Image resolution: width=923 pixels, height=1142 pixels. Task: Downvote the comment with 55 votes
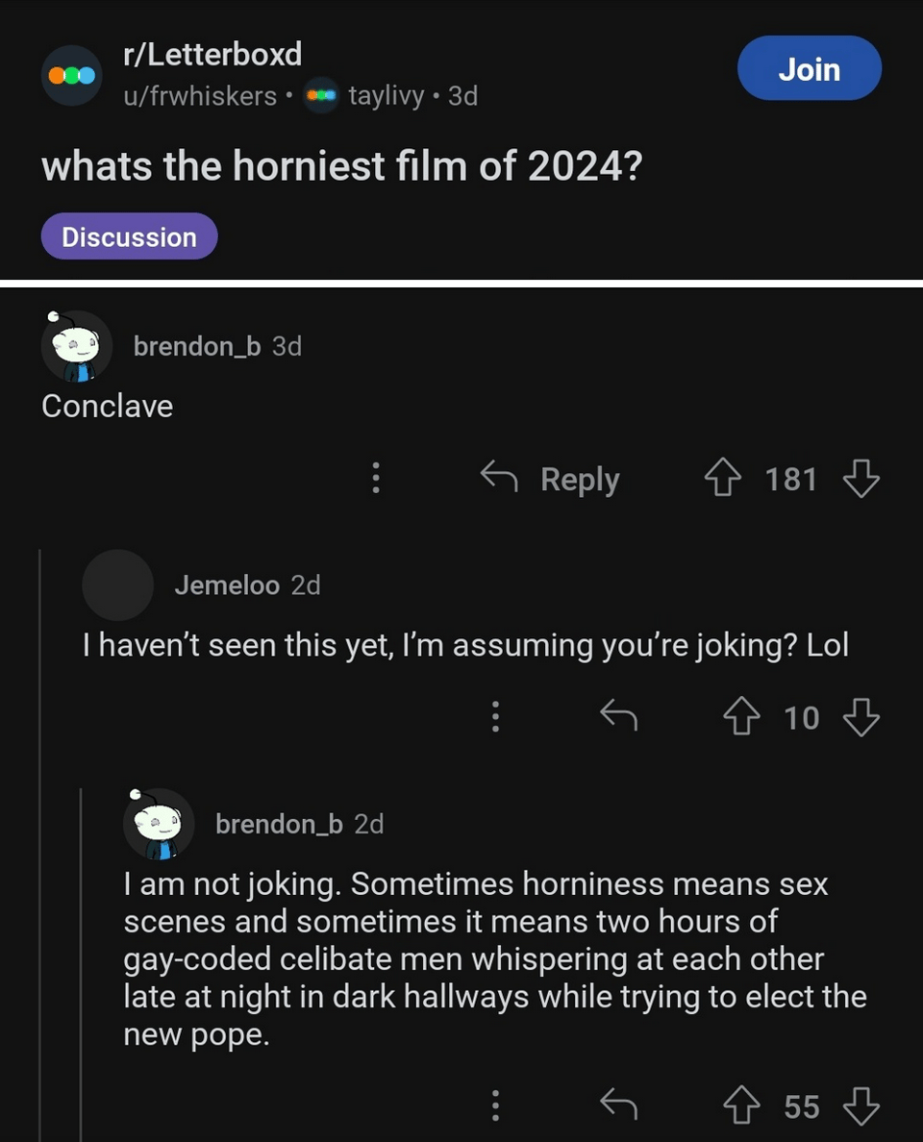coord(861,1106)
